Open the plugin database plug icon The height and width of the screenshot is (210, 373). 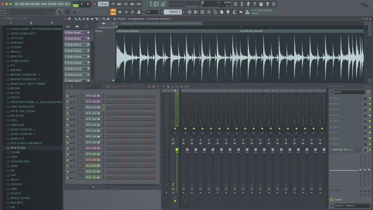coord(228,12)
